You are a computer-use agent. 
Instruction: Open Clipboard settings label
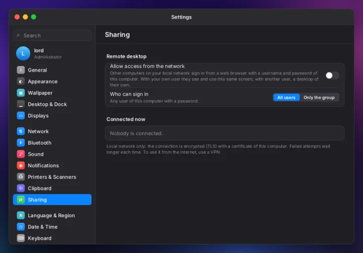click(x=40, y=188)
